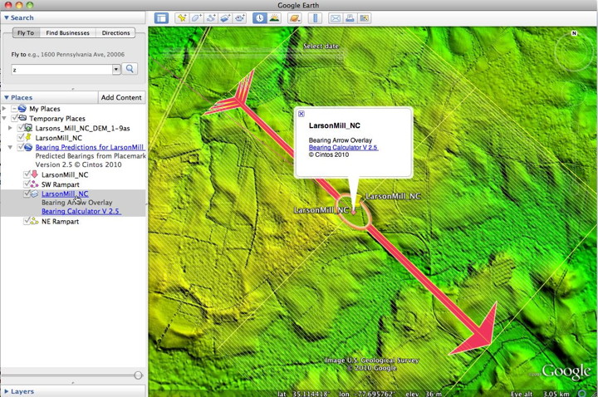Click in the Fly To search field
598x397 pixels.
click(61, 69)
